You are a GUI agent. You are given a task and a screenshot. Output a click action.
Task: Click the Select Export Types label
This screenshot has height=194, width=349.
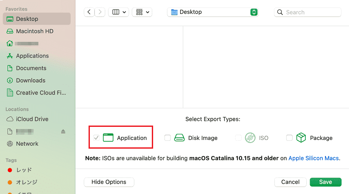tap(213, 119)
